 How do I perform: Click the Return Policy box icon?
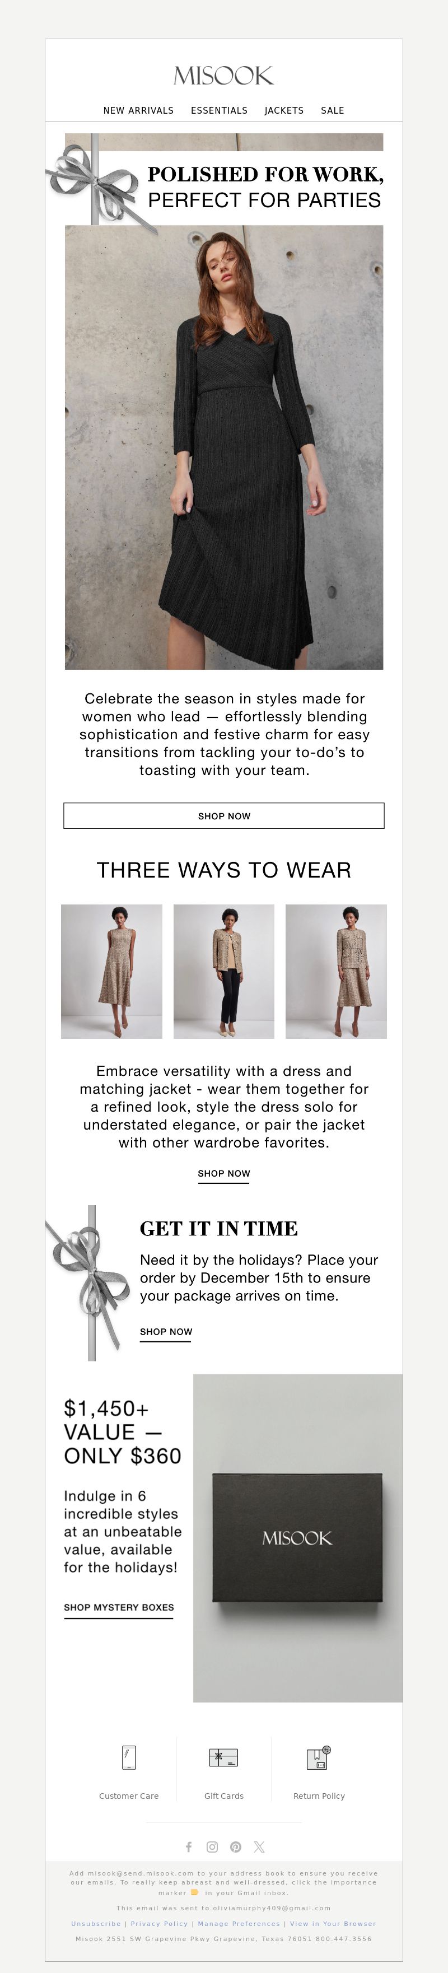pyautogui.click(x=319, y=1758)
